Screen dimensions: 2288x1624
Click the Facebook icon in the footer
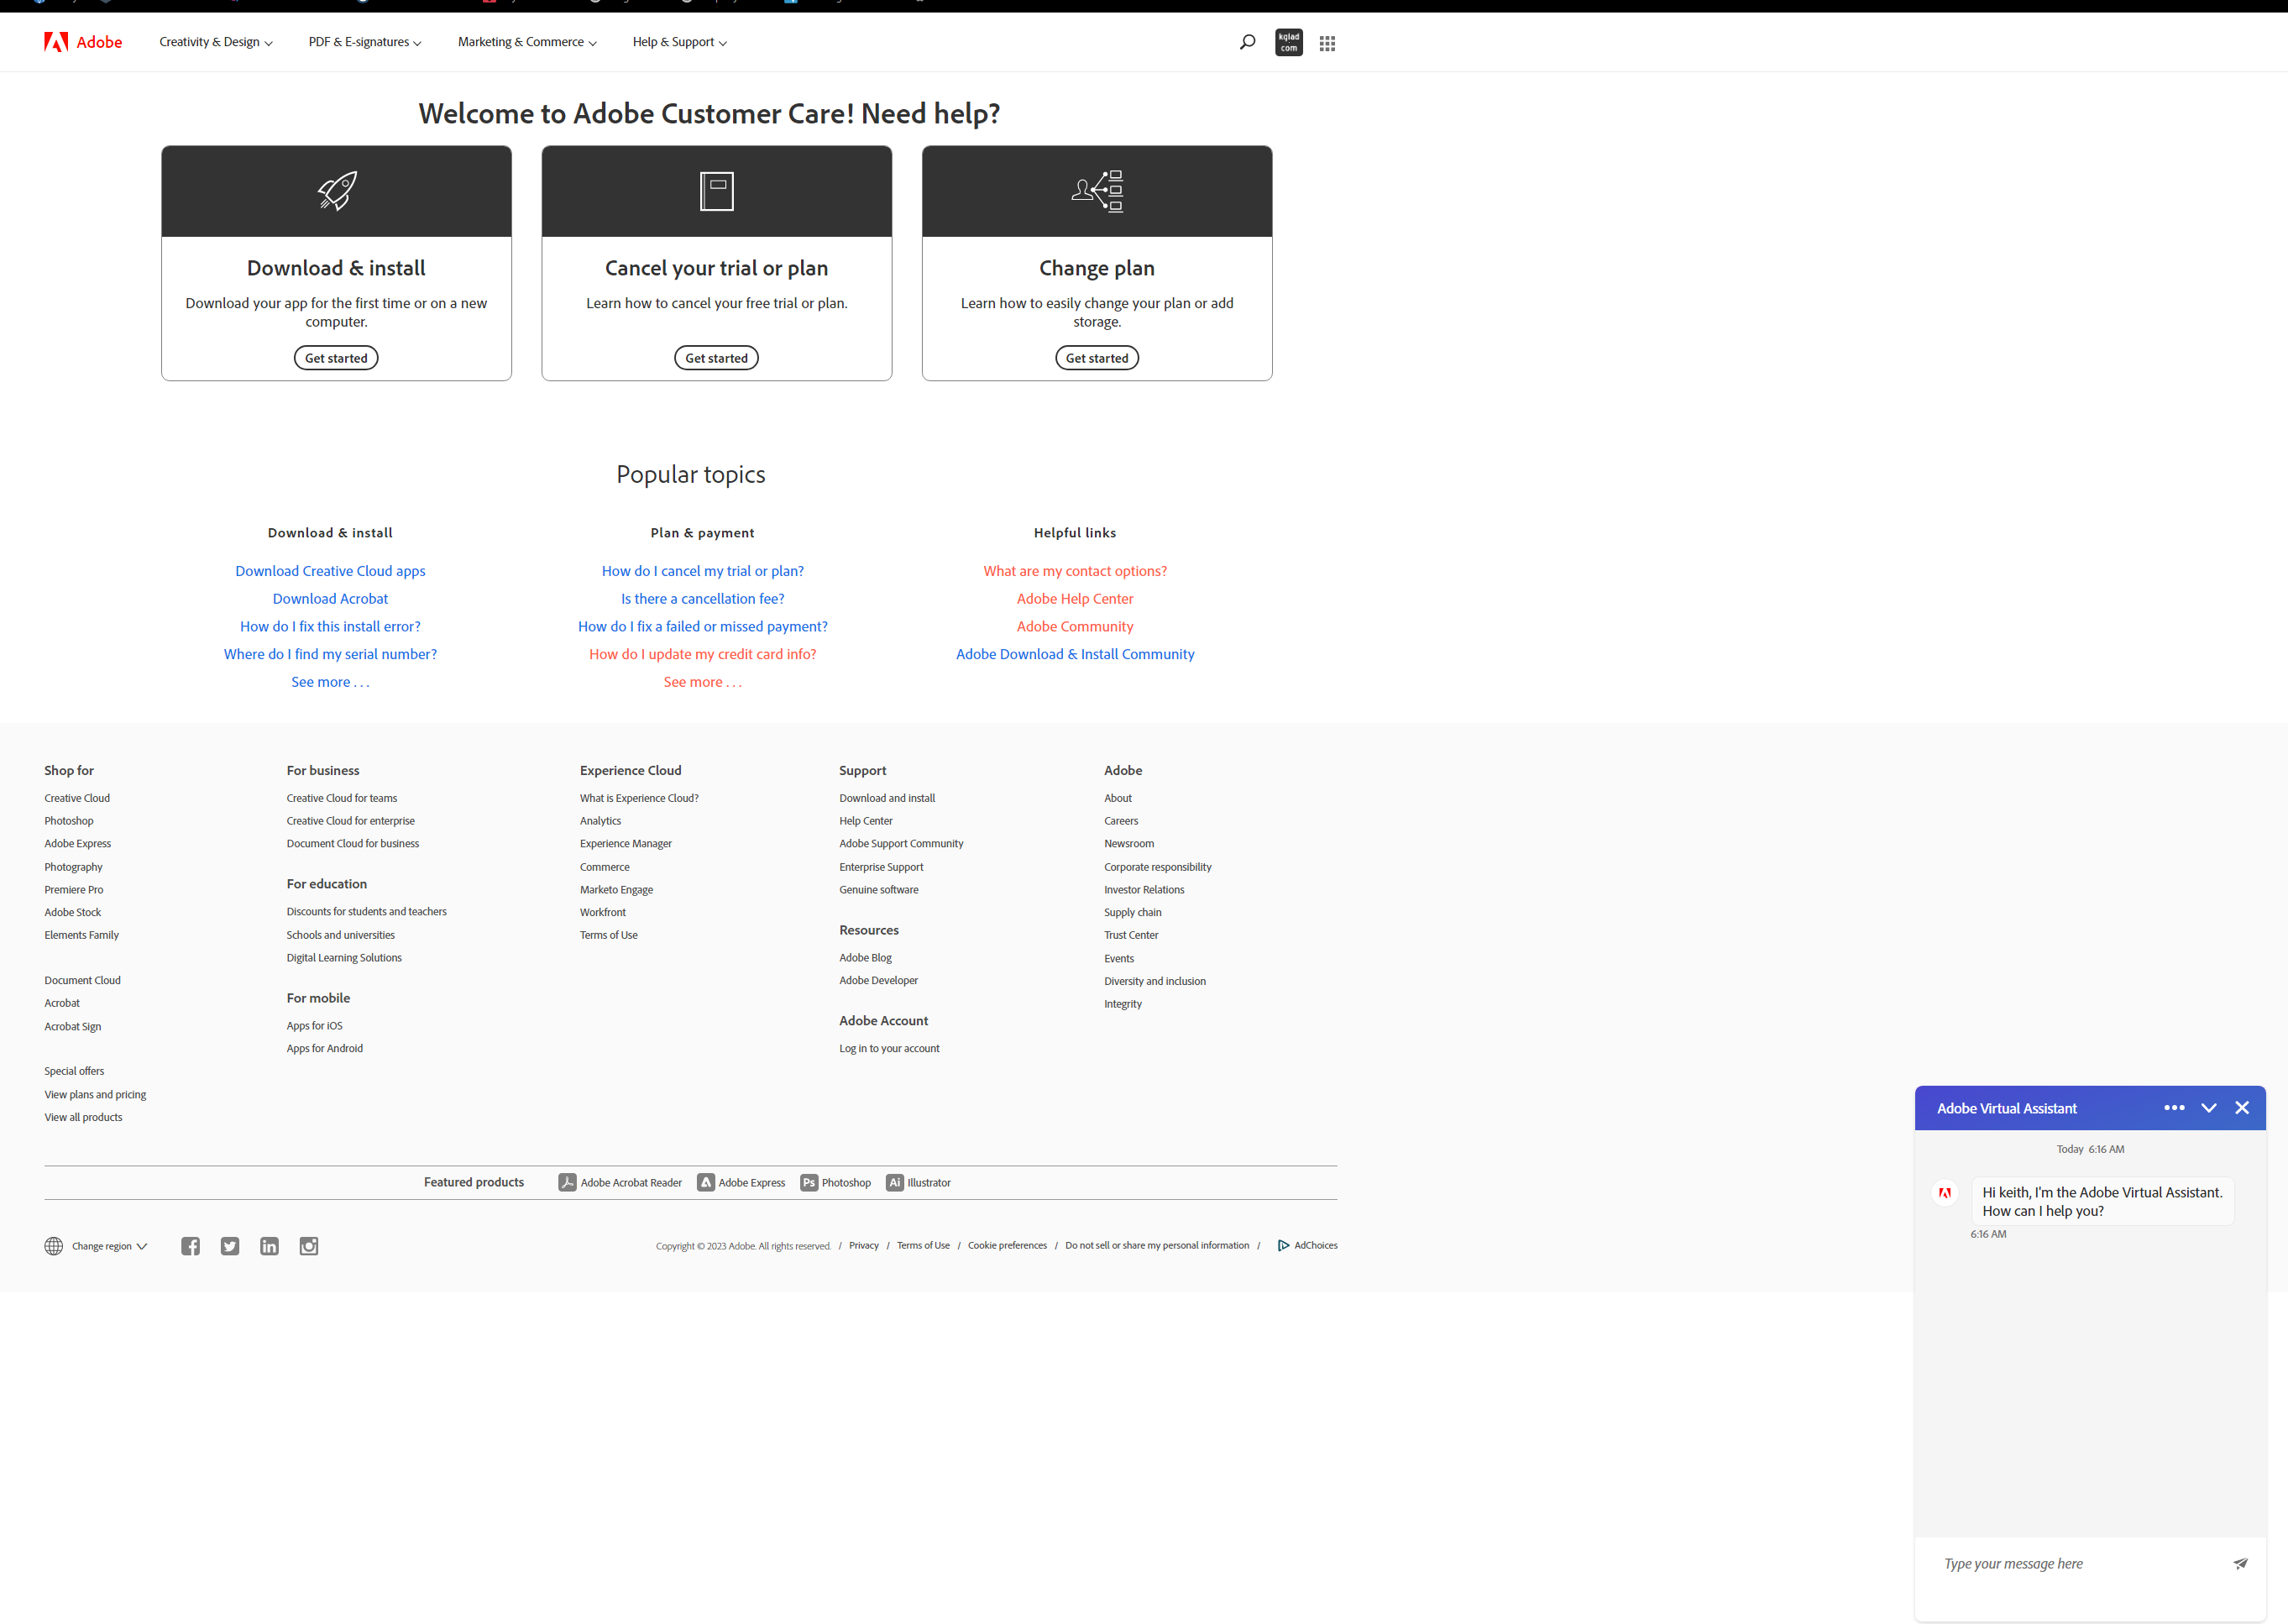190,1246
